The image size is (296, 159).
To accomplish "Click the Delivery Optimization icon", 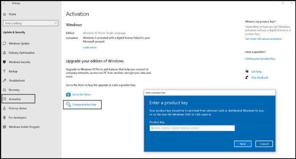I will coord(5,53).
